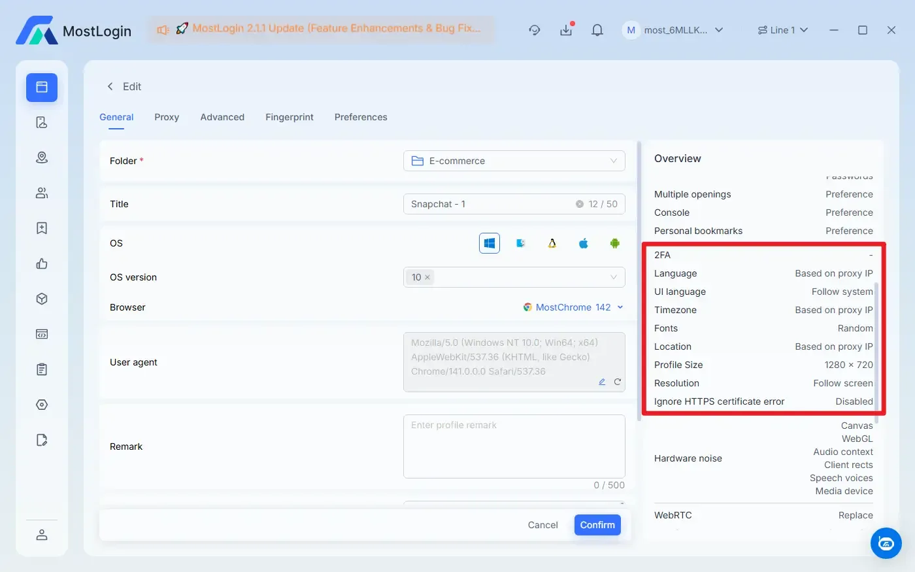Click the Confirm button

[x=597, y=525]
